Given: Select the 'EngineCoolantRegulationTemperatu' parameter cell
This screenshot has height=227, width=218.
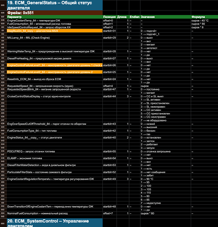Looking at the screenshot, I should tap(55, 179).
